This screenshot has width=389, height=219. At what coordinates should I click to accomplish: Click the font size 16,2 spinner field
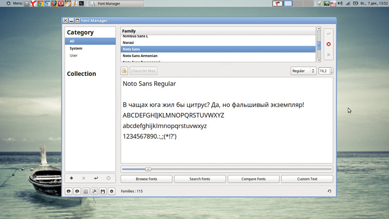coord(324,71)
